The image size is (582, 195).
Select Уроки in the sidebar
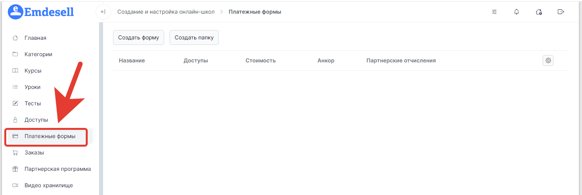pyautogui.click(x=32, y=87)
